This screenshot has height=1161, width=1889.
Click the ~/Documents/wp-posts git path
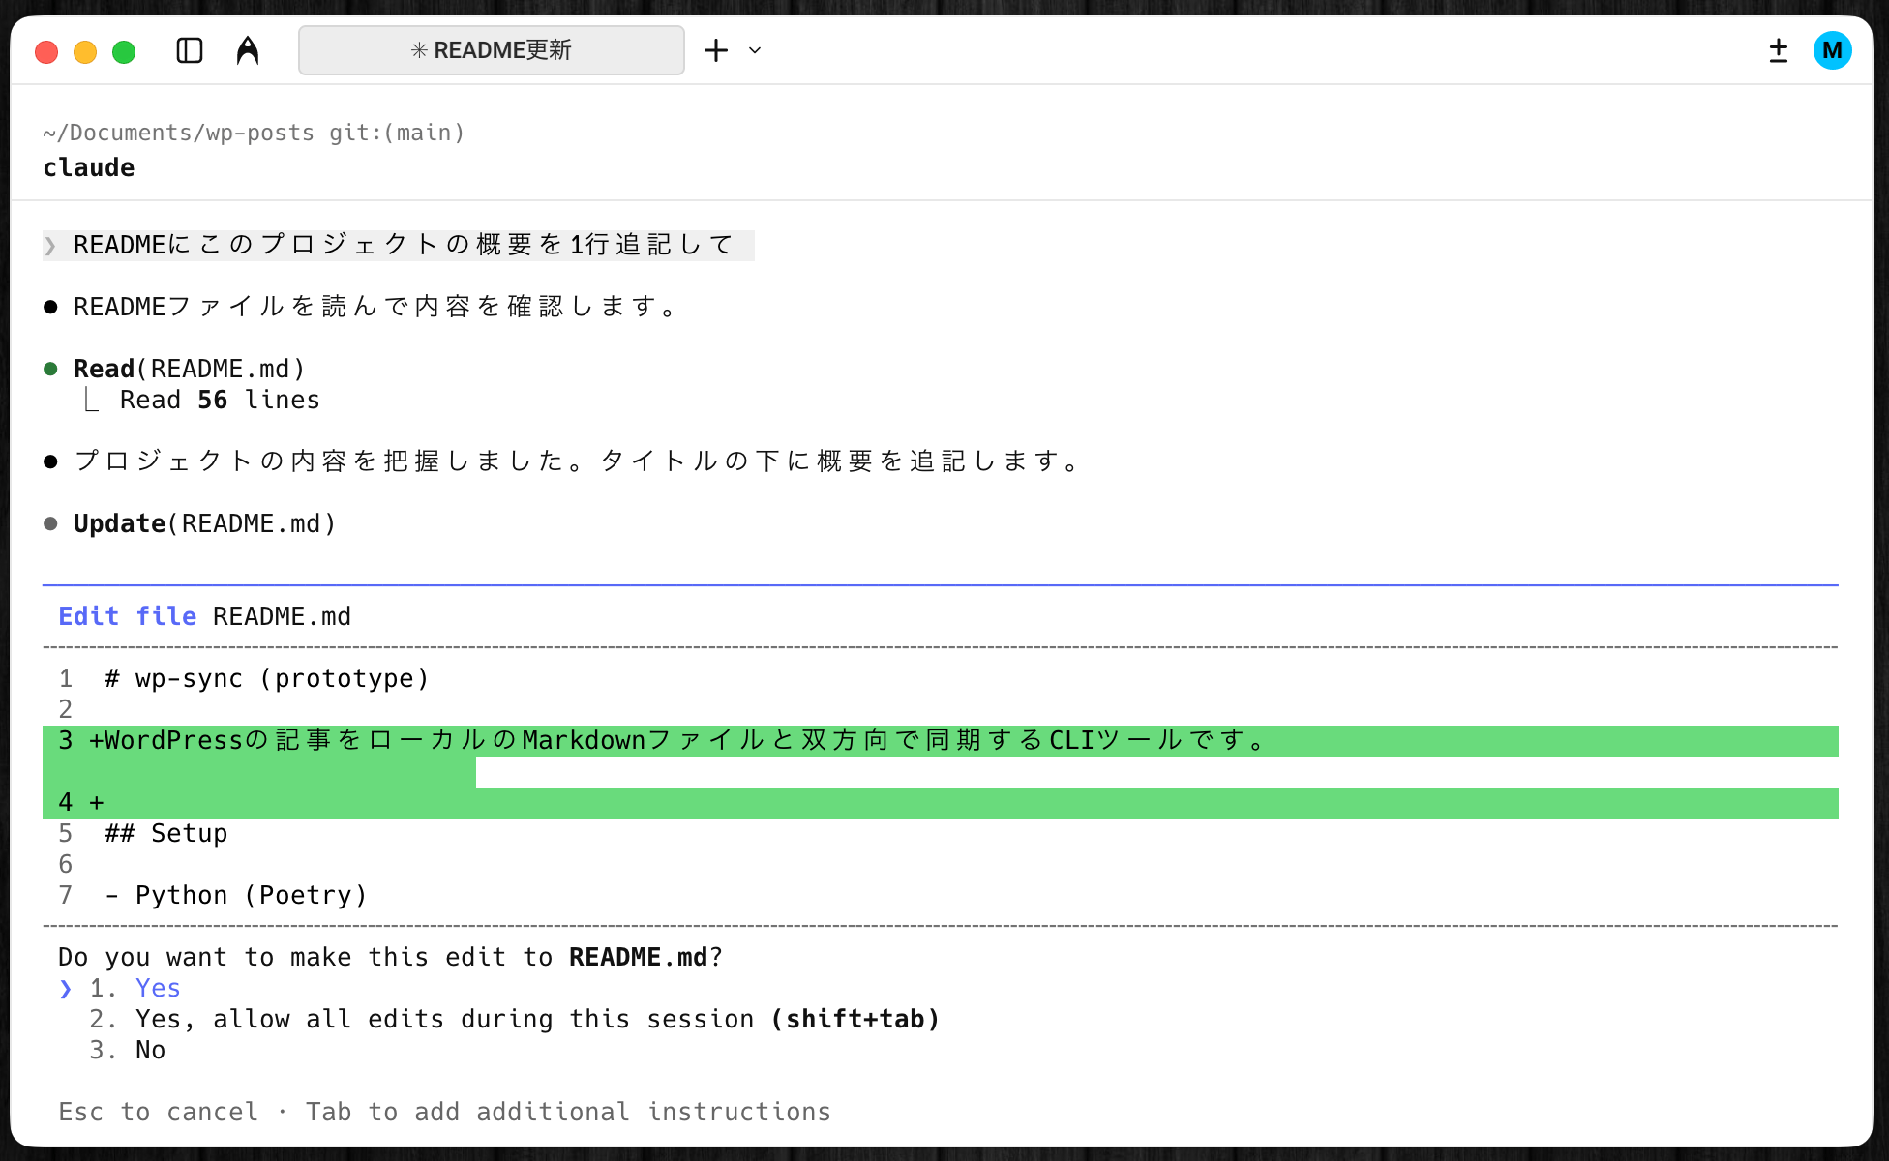click(x=254, y=133)
